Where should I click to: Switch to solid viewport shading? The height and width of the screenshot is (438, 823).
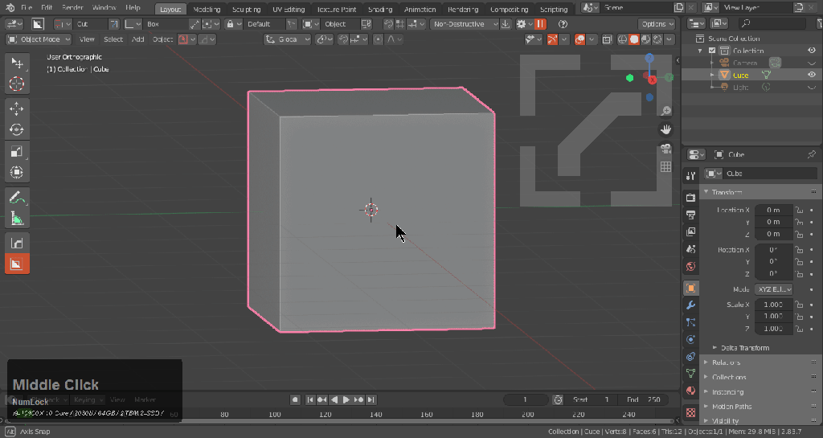[x=634, y=39]
